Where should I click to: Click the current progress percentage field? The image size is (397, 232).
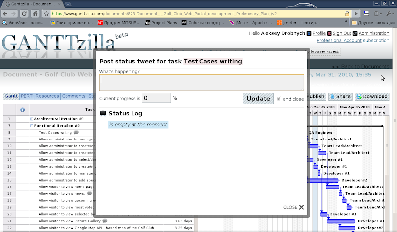pyautogui.click(x=156, y=98)
